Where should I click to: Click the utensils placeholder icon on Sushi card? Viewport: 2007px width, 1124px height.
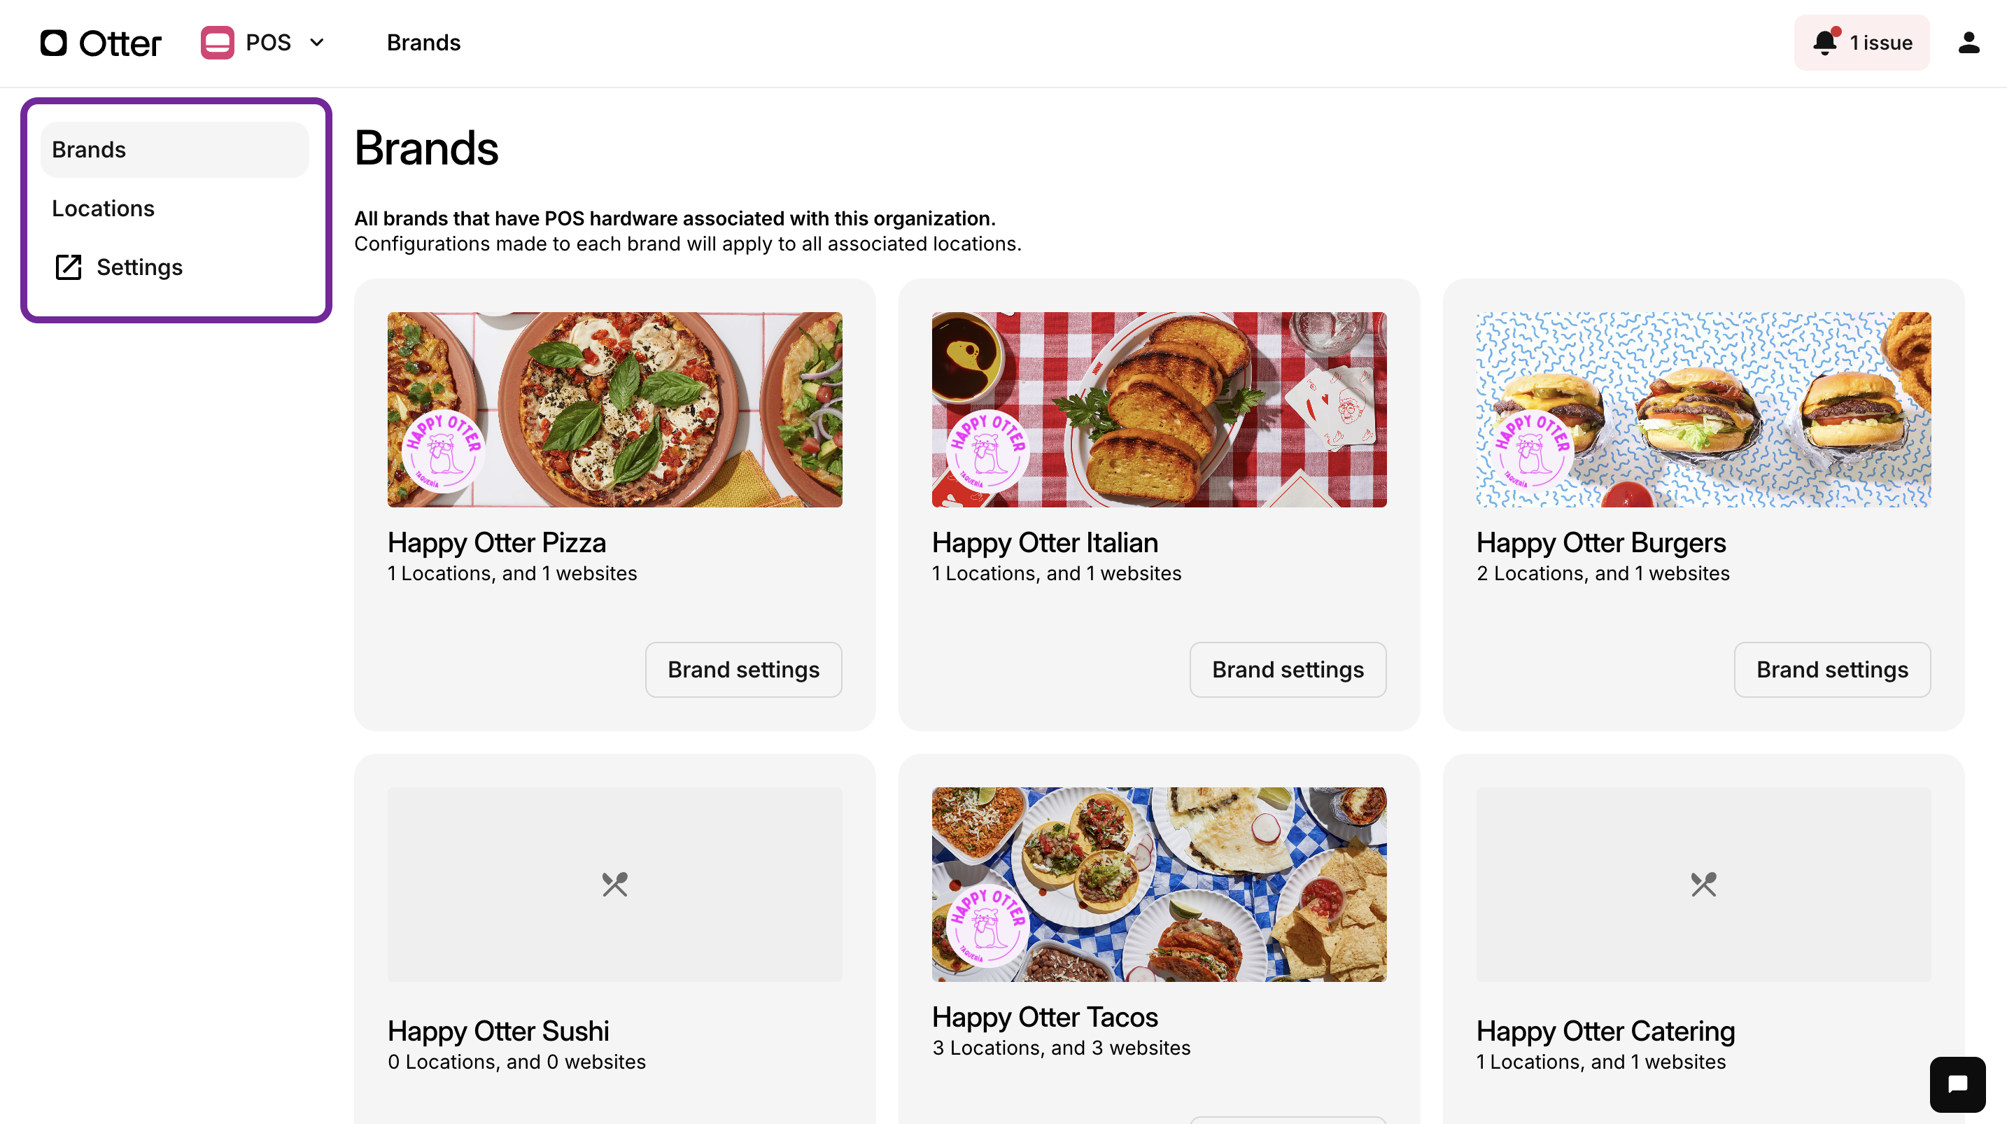(614, 884)
